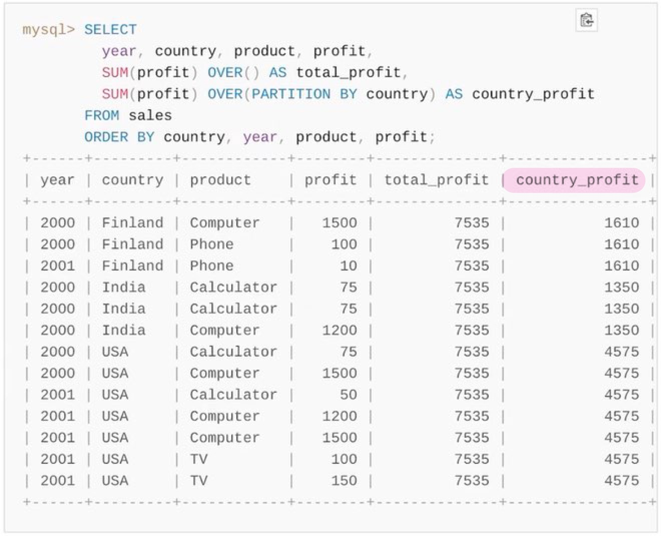The width and height of the screenshot is (661, 536).
Task: Select Calculator in the 2001 USA row
Action: [233, 395]
